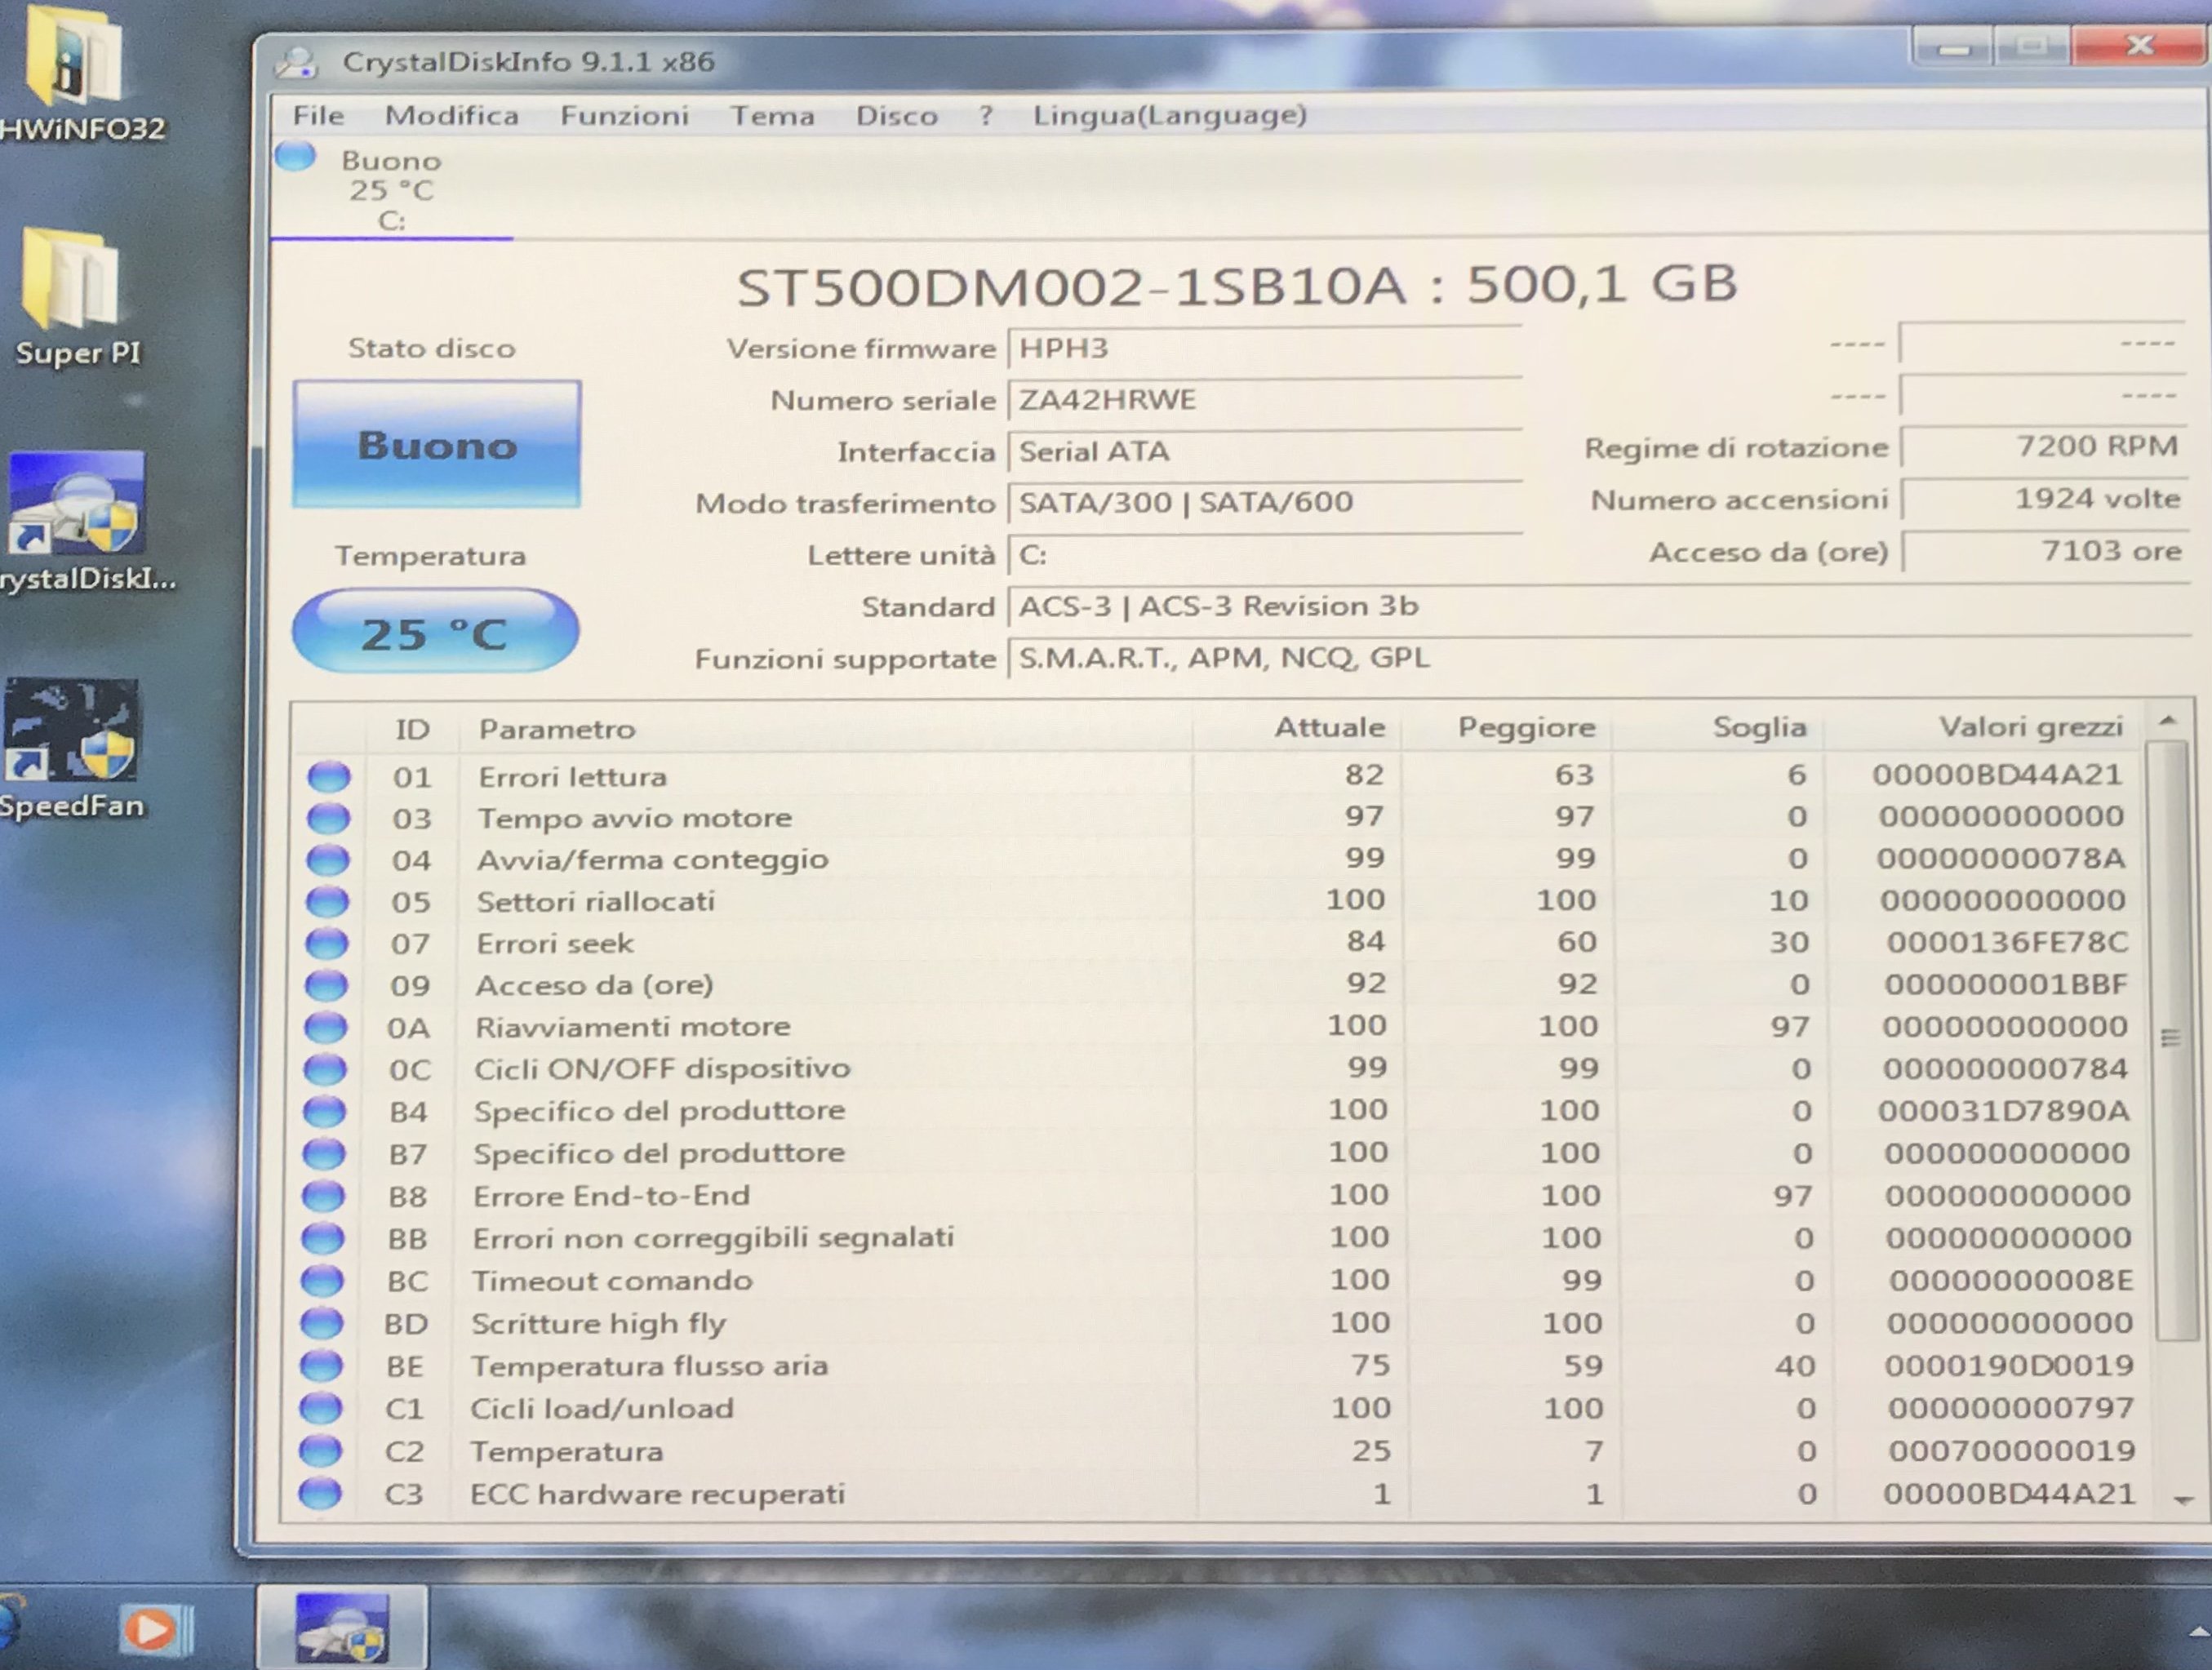Click CrystalDiskInfo taskbar icon
The width and height of the screenshot is (2212, 1670).
click(341, 1627)
